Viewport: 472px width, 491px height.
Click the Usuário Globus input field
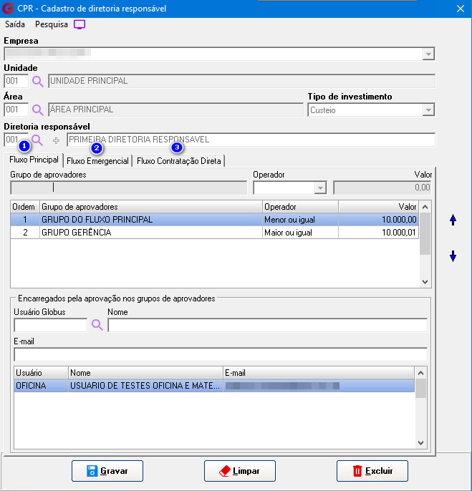(x=50, y=326)
